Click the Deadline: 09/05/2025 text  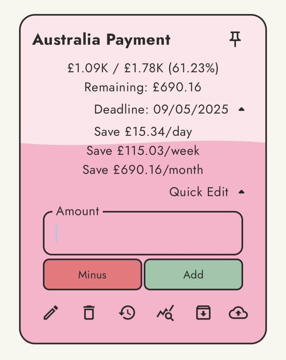point(161,109)
